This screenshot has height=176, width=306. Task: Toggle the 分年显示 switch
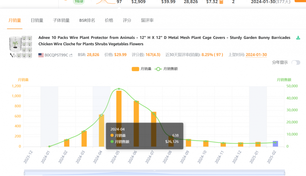296,62
